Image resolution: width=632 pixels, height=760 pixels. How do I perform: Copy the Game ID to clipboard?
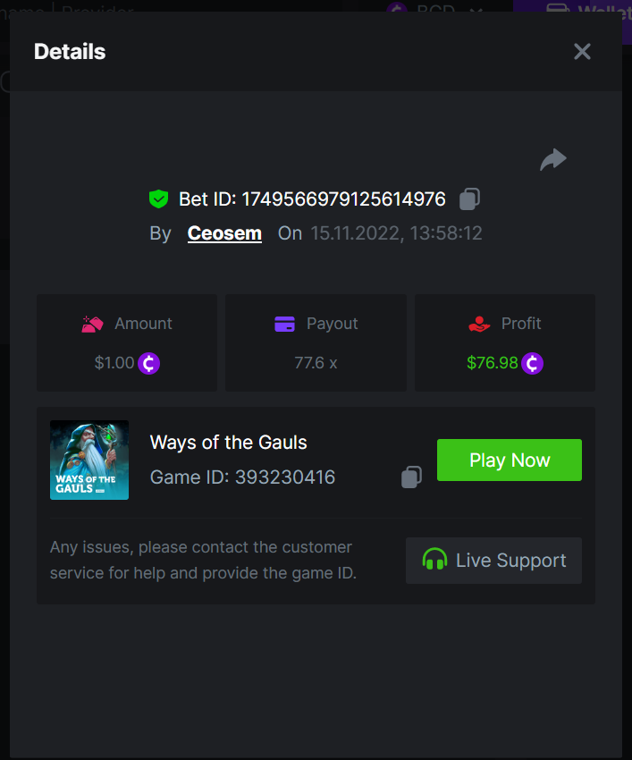tap(411, 477)
